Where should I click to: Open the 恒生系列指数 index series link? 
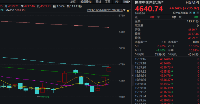point(180,13)
